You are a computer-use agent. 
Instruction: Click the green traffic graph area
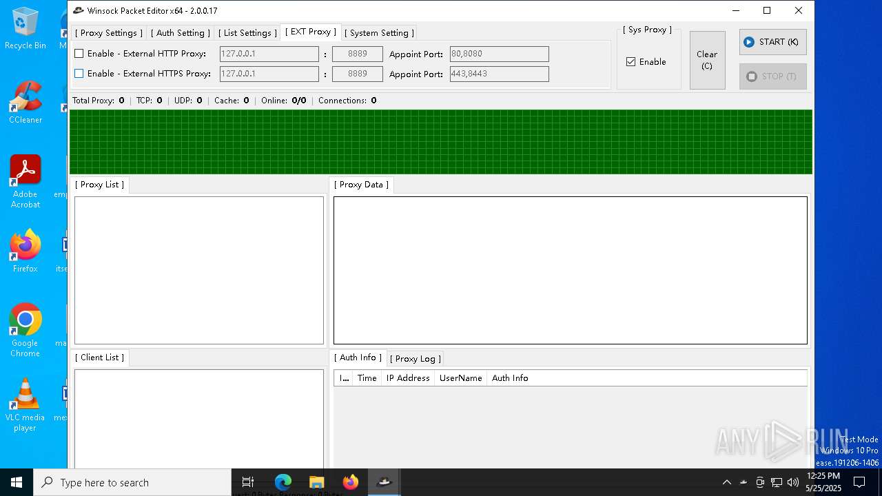coord(441,142)
